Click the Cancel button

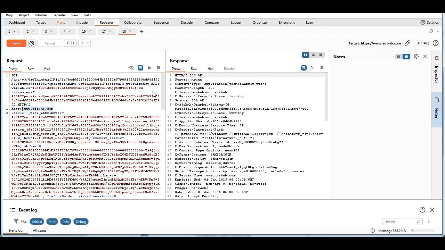point(50,43)
